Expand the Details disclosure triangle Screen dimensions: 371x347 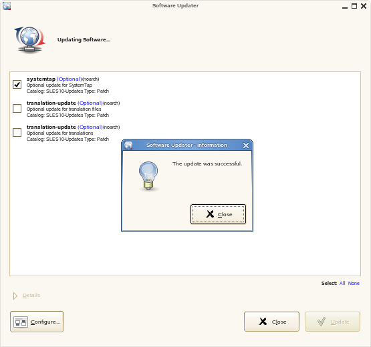(x=15, y=296)
